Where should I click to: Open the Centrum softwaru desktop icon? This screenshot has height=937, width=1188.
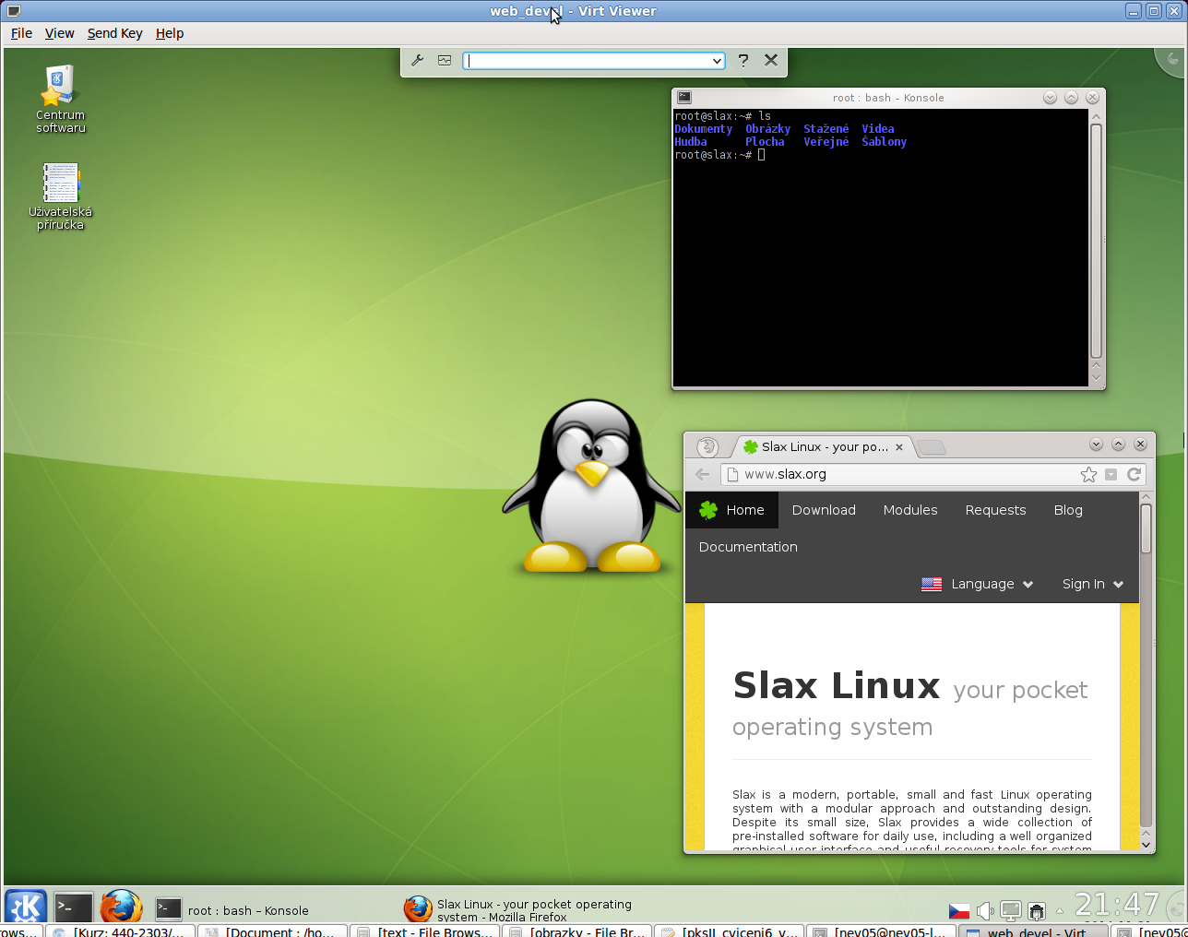(60, 99)
